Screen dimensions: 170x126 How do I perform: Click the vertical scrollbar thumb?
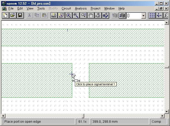point(166,67)
